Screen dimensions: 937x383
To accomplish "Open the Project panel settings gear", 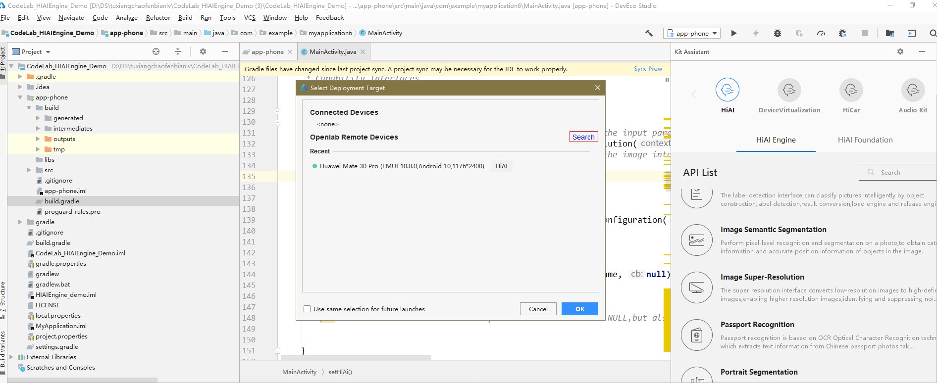I will pyautogui.click(x=203, y=51).
